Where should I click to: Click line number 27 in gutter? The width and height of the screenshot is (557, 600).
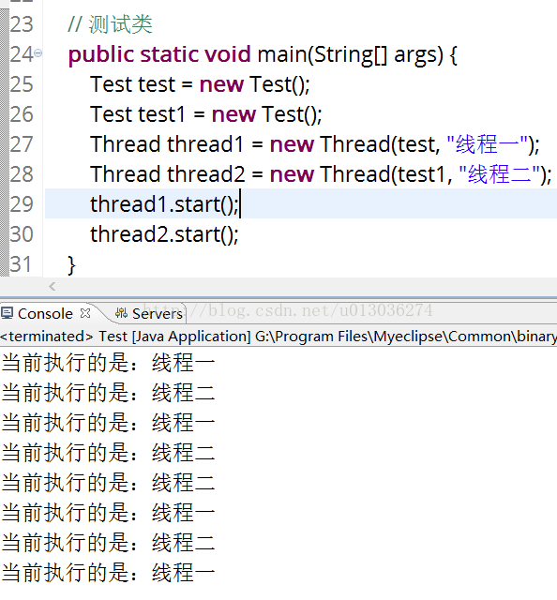click(22, 144)
